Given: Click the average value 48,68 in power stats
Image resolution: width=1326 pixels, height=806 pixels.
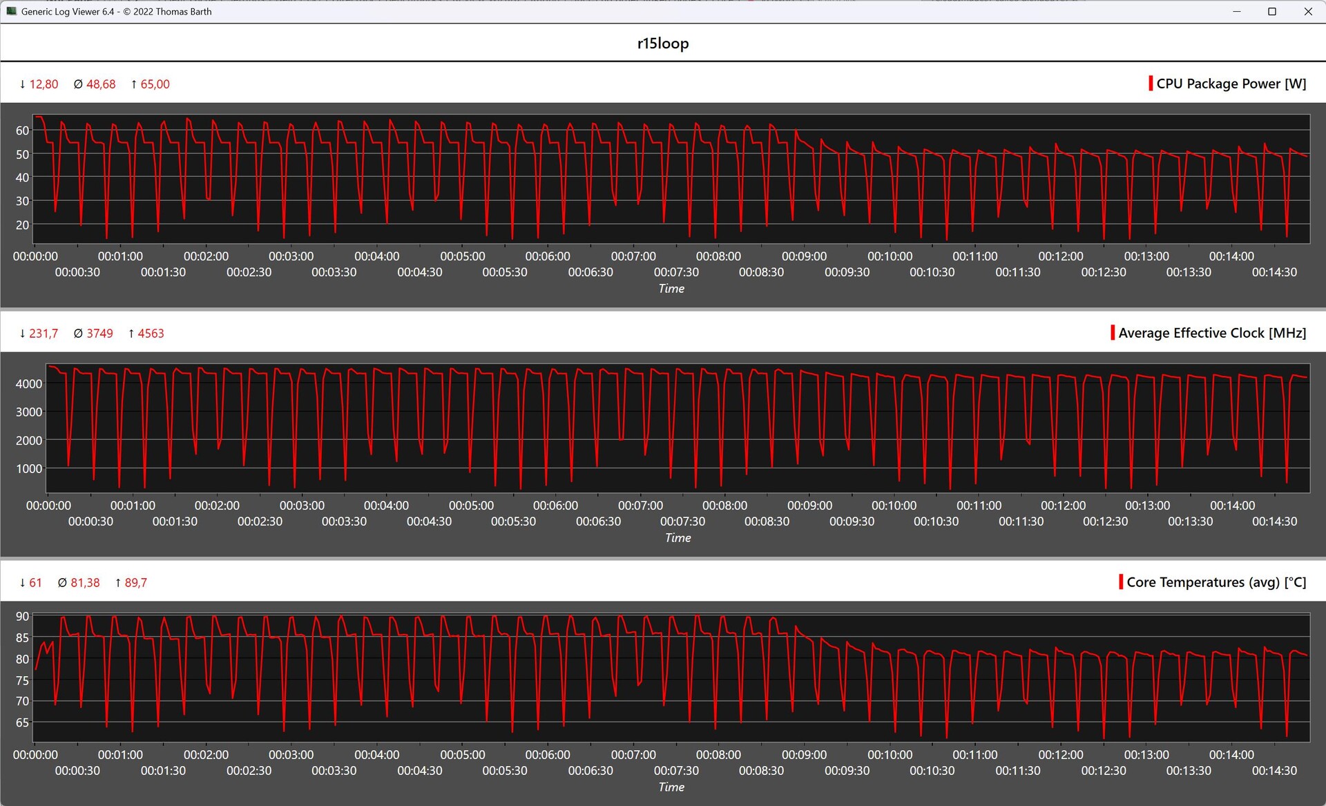Looking at the screenshot, I should 101,84.
